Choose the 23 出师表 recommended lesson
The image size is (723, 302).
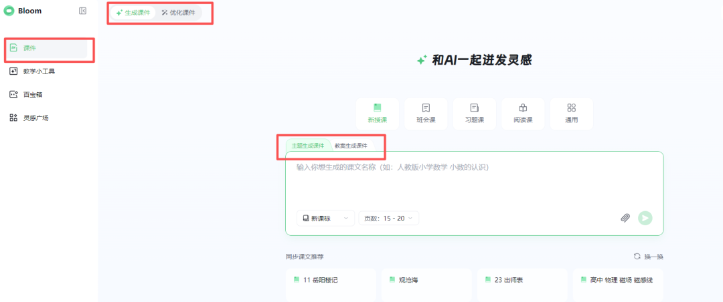tap(522, 285)
